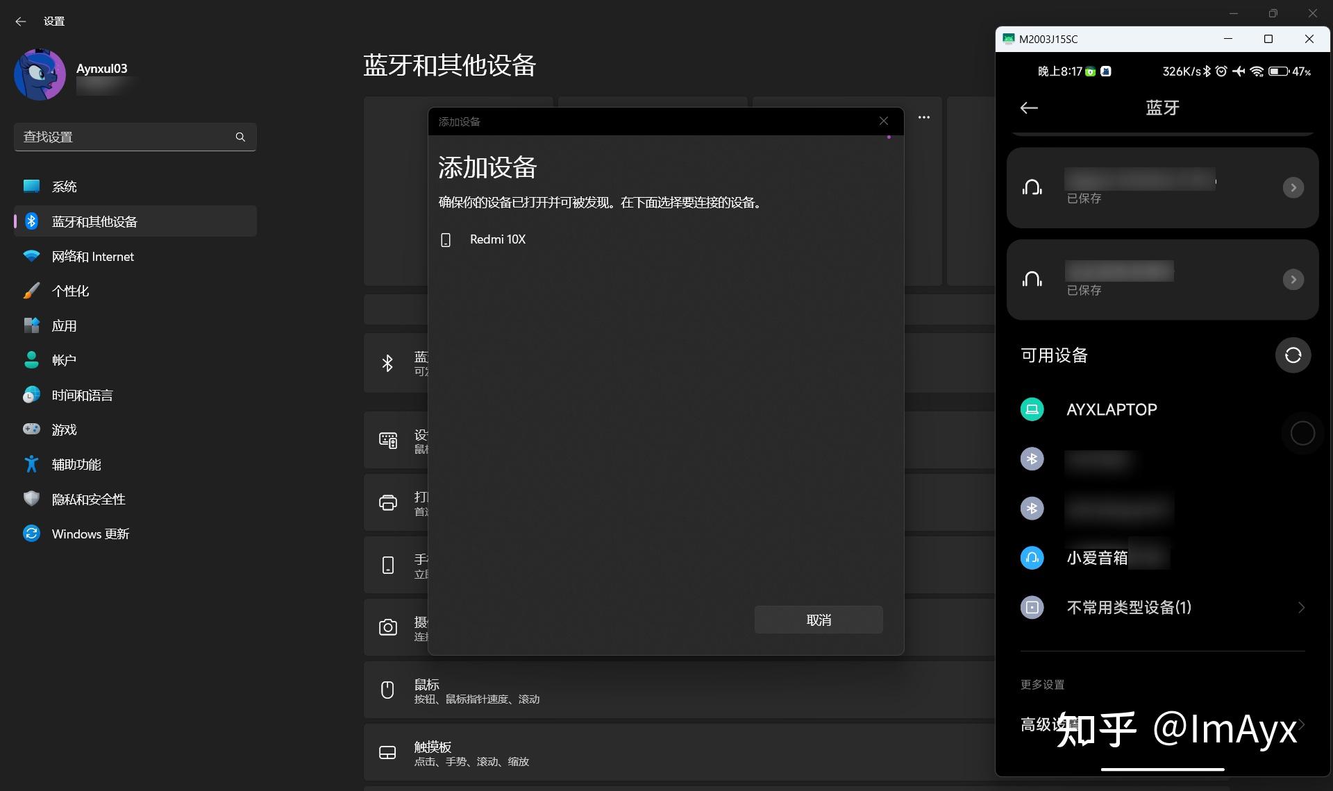Viewport: 1333px width, 791px height.
Task: Go back with the Settings back arrow
Action: tap(21, 22)
